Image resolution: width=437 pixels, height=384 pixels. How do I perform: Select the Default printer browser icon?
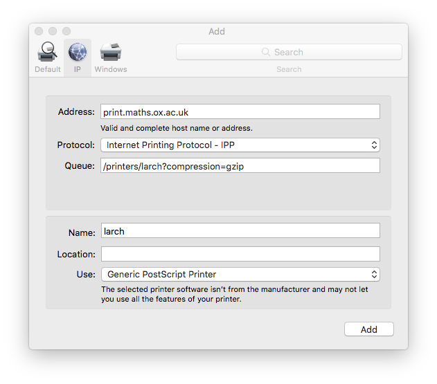pyautogui.click(x=47, y=52)
